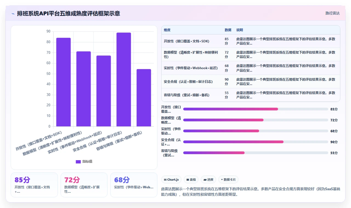Click the 90分 label beside progress bar
Image resolution: width=351 pixels, height=208 pixels.
[334, 142]
